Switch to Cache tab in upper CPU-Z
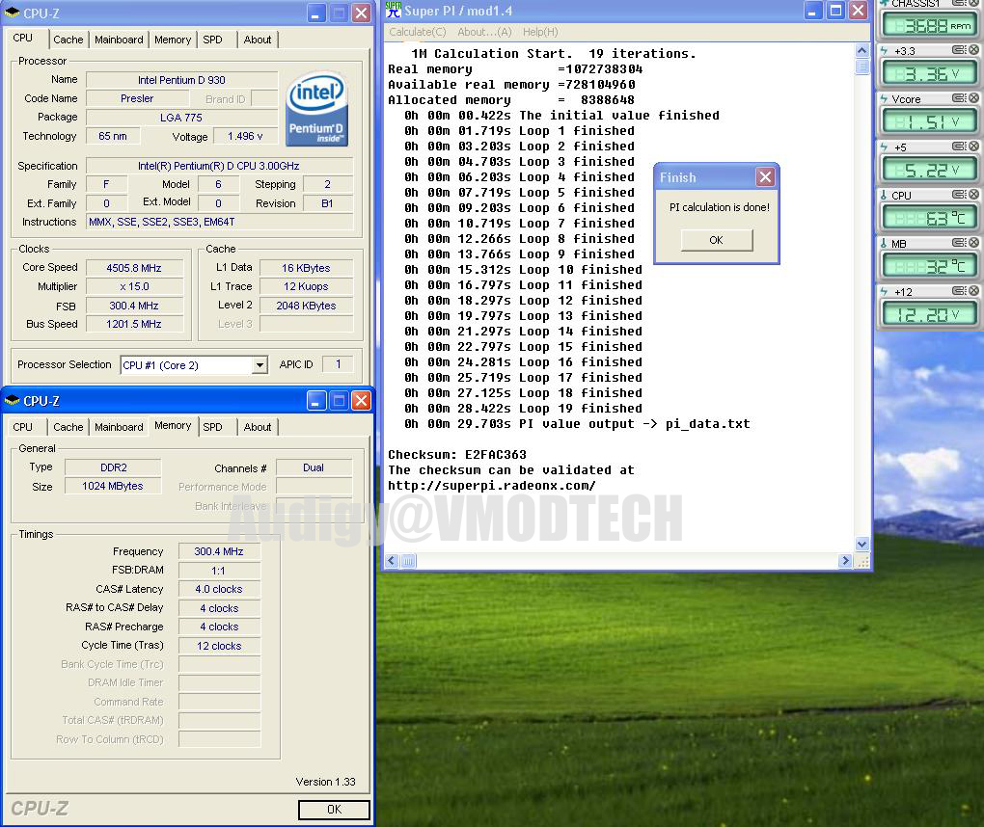 (68, 40)
